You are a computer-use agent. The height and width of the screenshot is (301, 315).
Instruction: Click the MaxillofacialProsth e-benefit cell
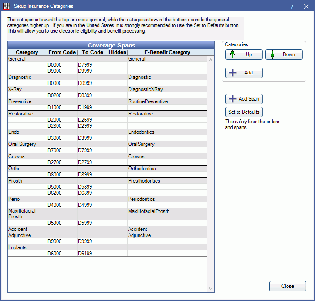[x=167, y=214]
